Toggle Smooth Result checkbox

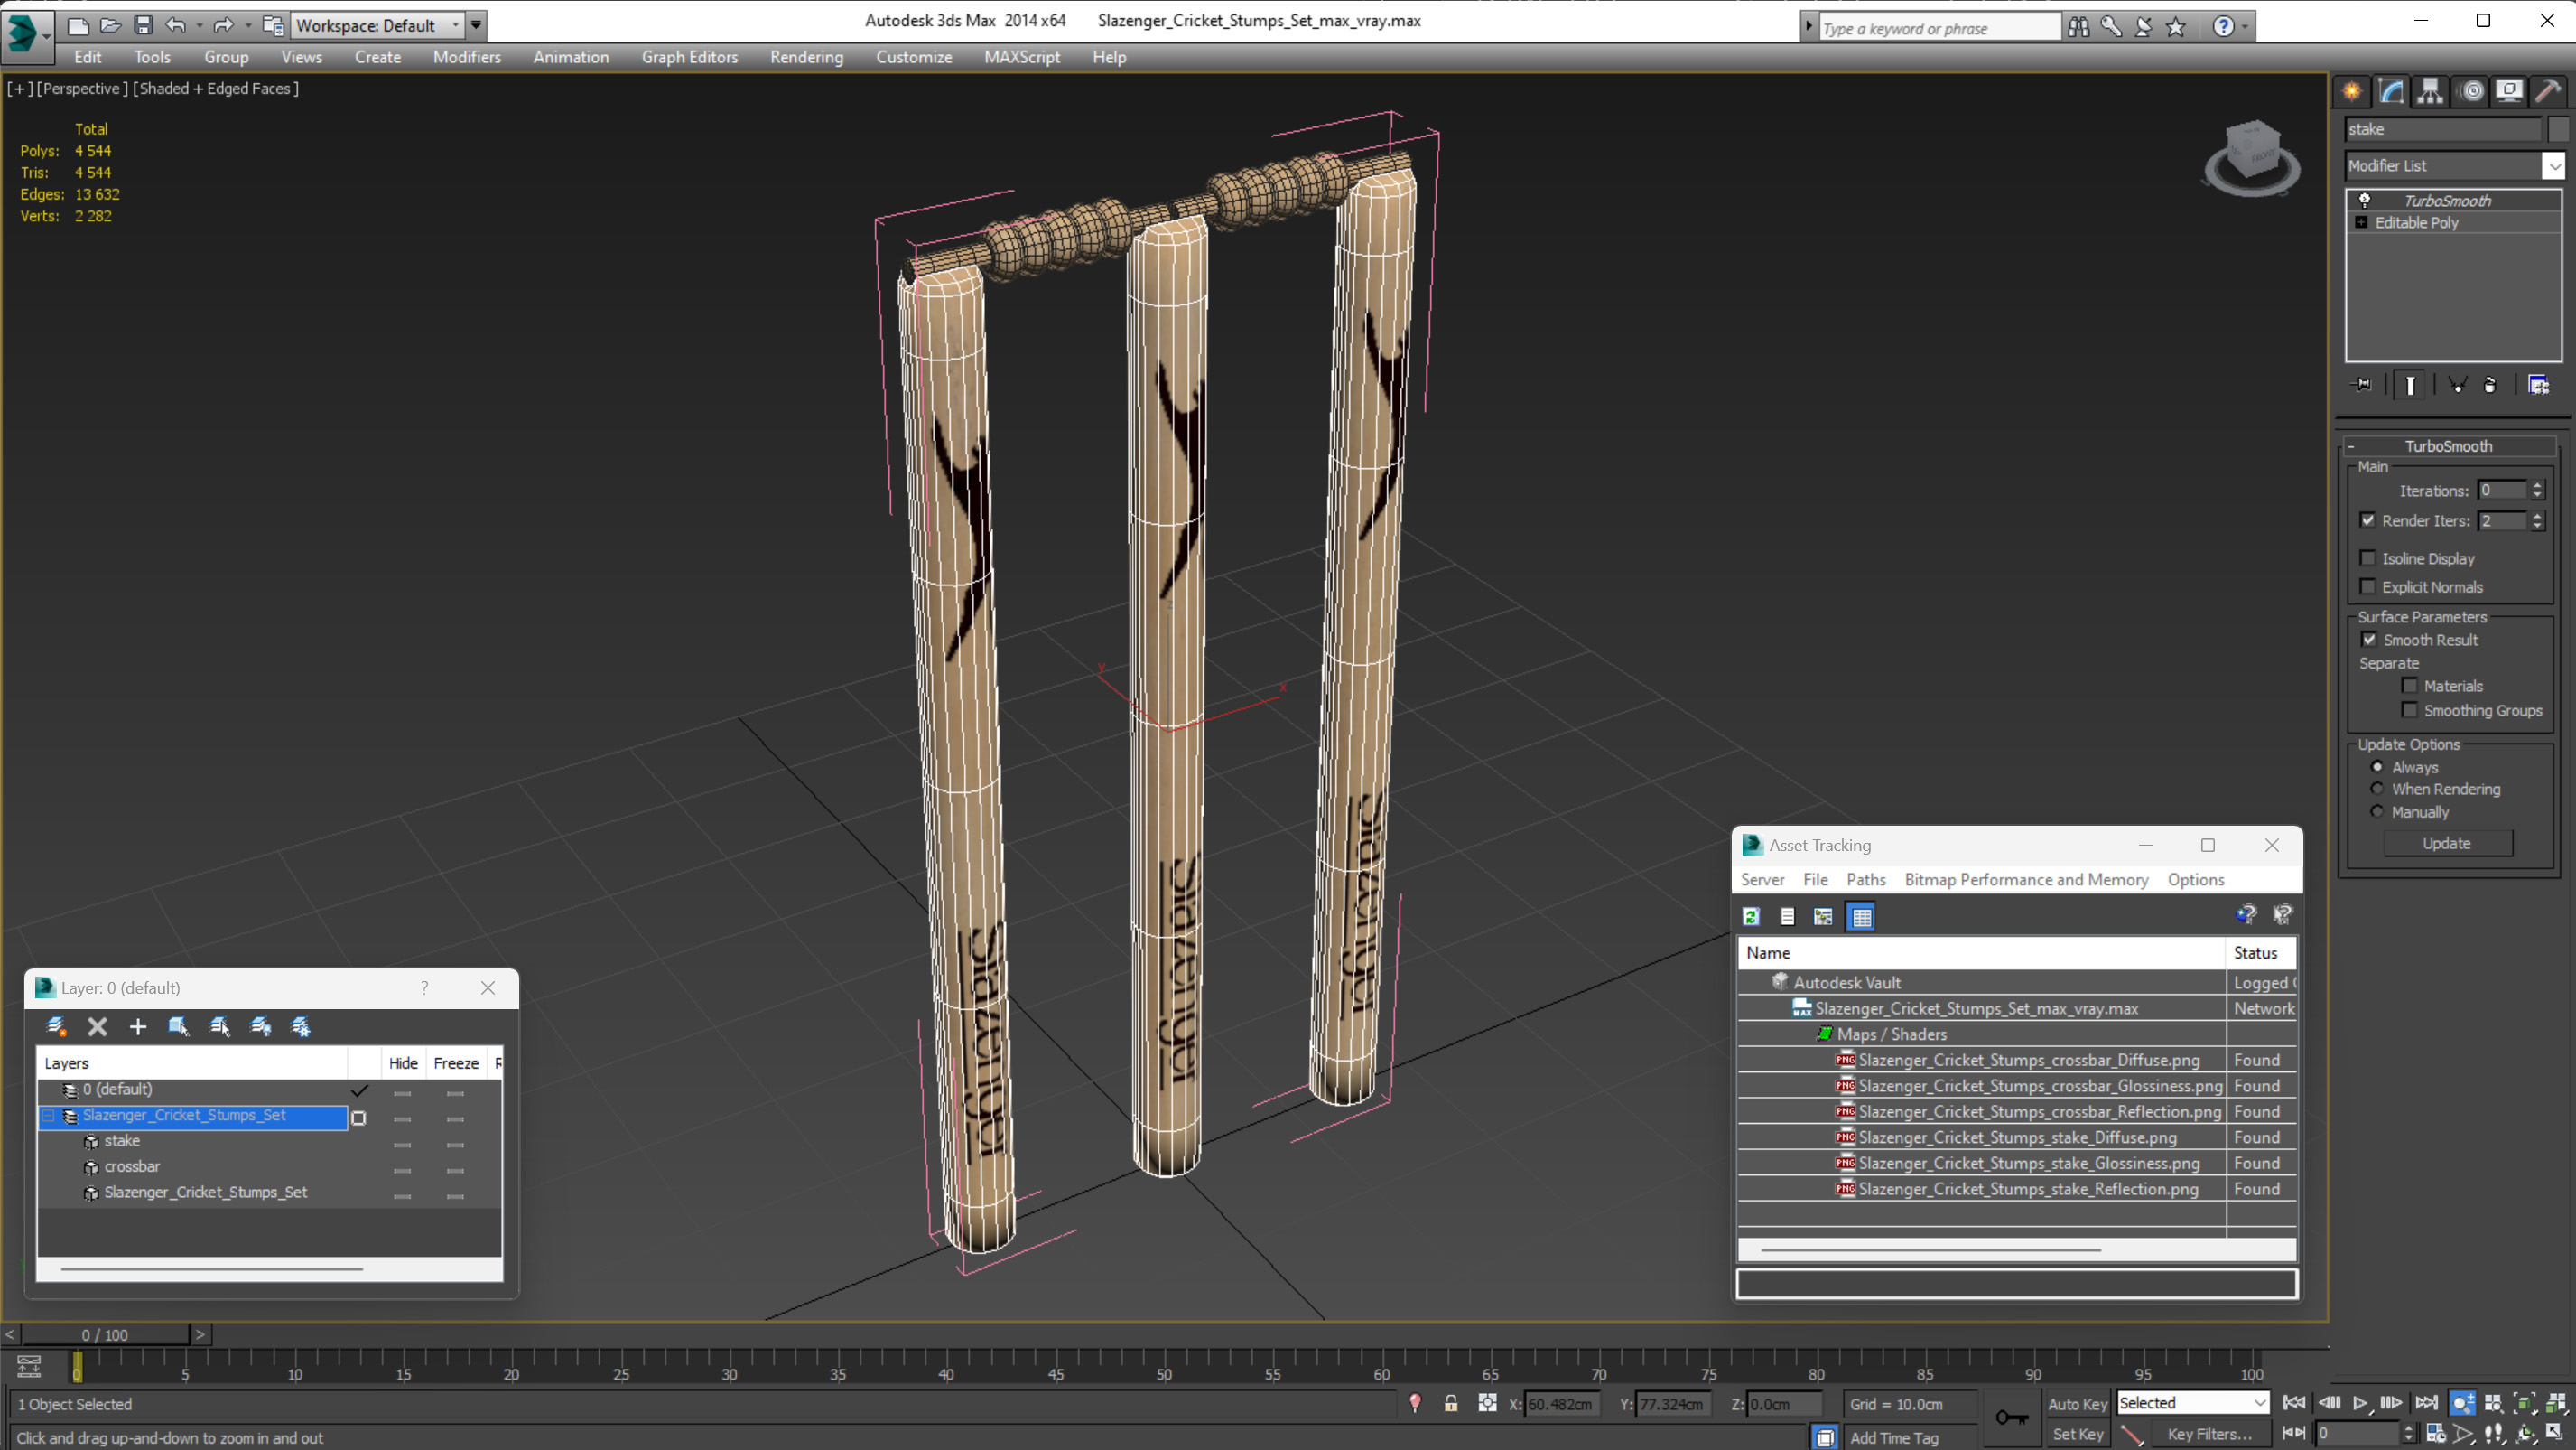[x=2369, y=640]
